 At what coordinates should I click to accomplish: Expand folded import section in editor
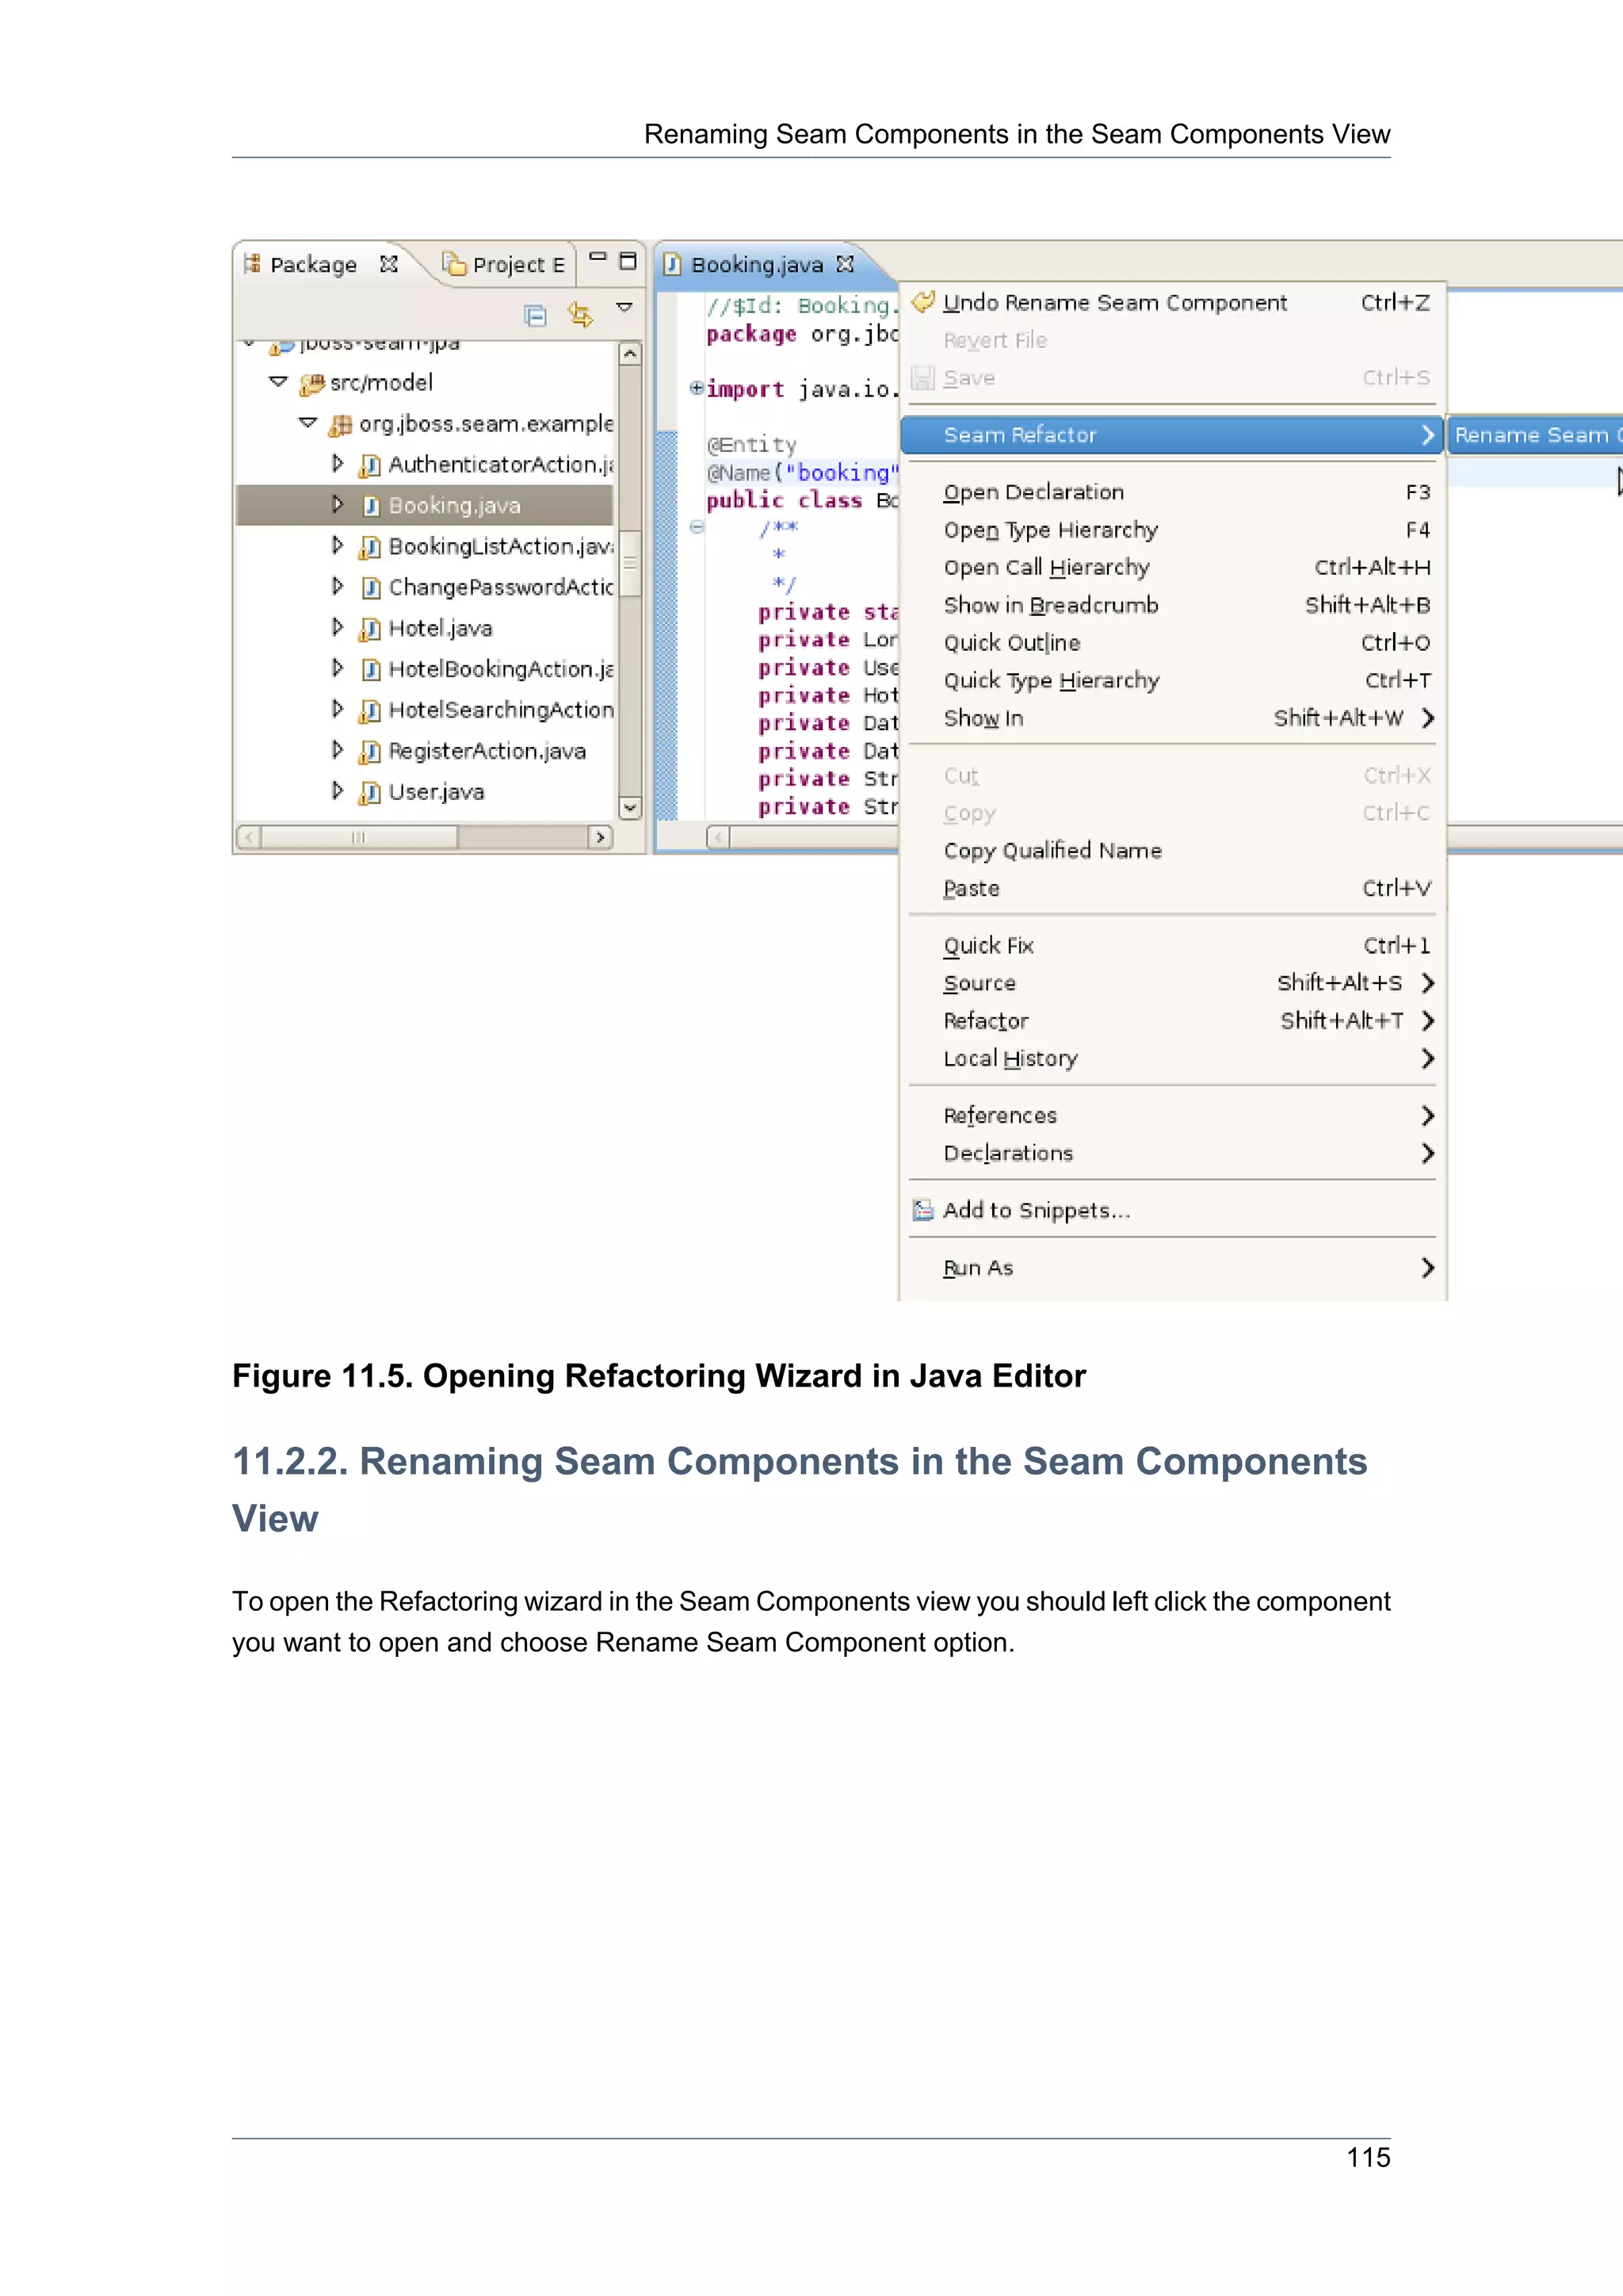click(697, 388)
